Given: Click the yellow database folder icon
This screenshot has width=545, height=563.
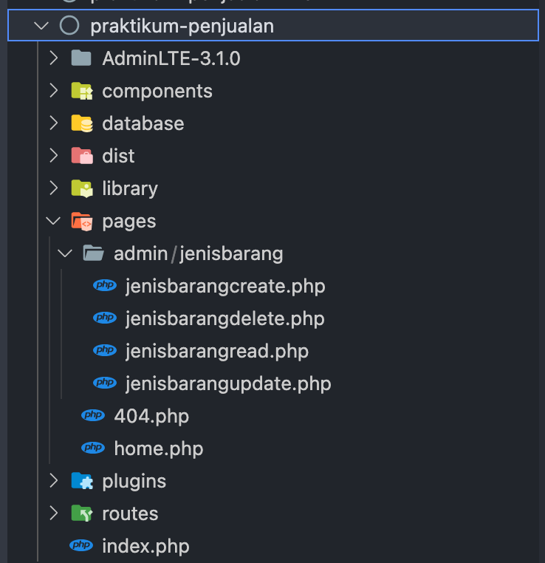Looking at the screenshot, I should (82, 123).
